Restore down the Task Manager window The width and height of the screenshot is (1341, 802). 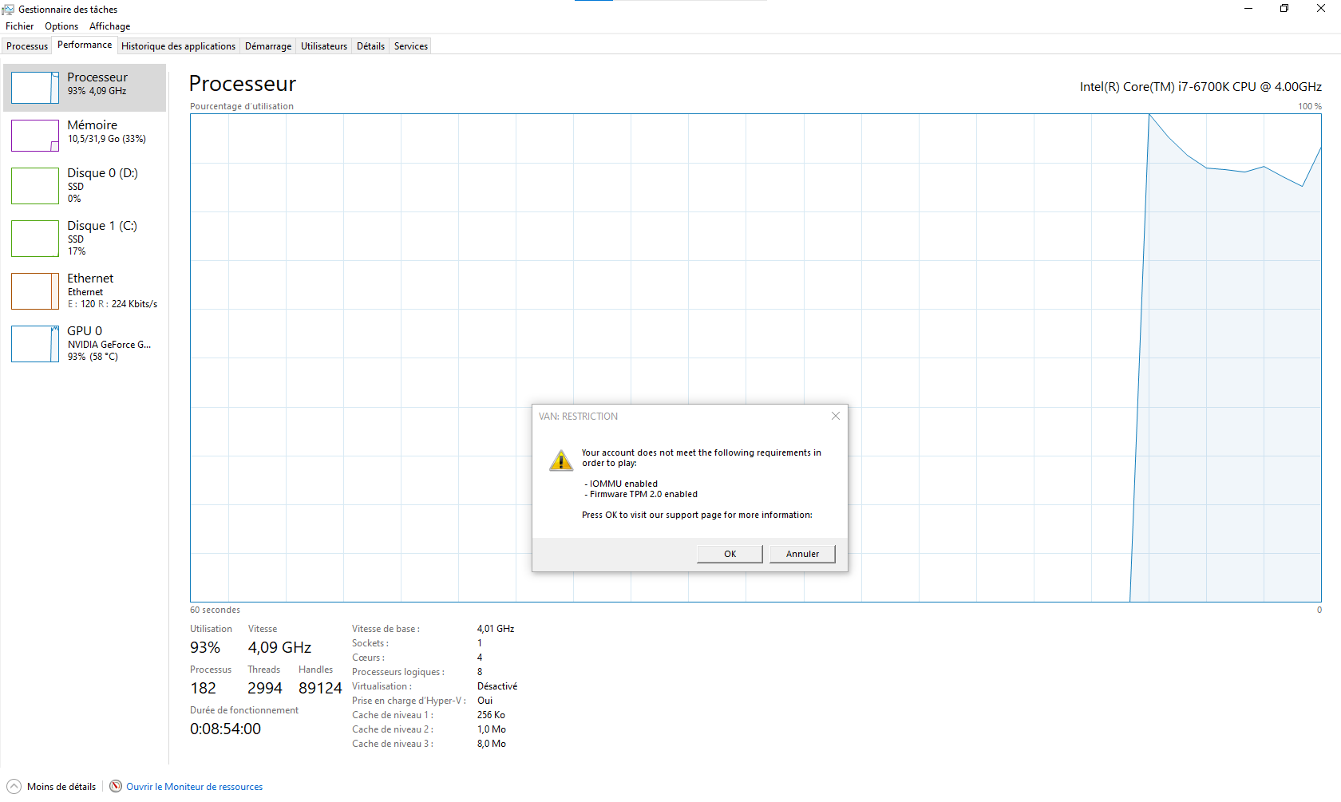(1284, 9)
